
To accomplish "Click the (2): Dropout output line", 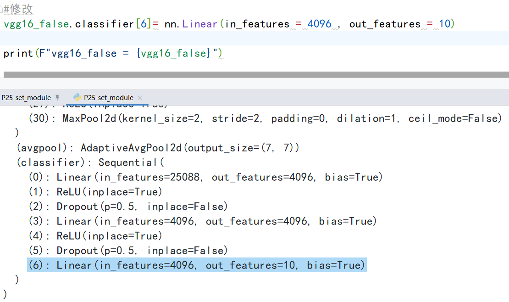I will tap(128, 207).
